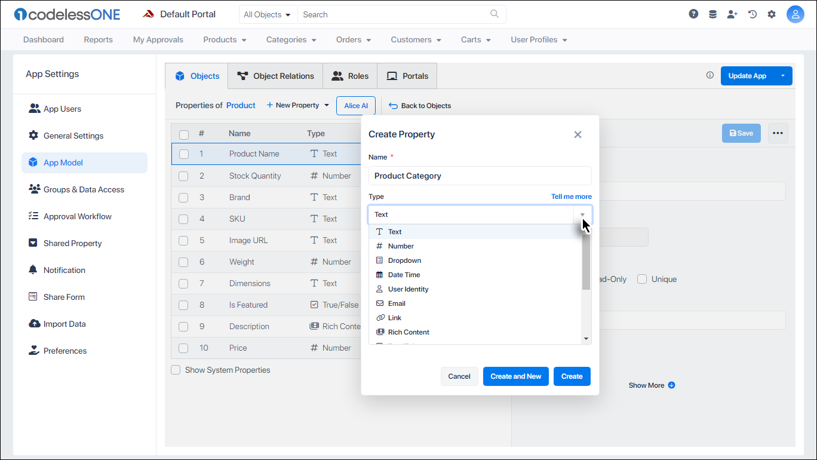Check the row checkbox for Product Name
Image resolution: width=817 pixels, height=460 pixels.
[x=183, y=154]
